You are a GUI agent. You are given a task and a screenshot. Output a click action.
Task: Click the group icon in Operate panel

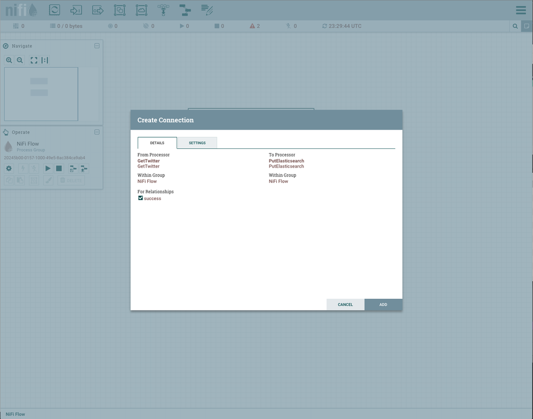[x=34, y=180]
